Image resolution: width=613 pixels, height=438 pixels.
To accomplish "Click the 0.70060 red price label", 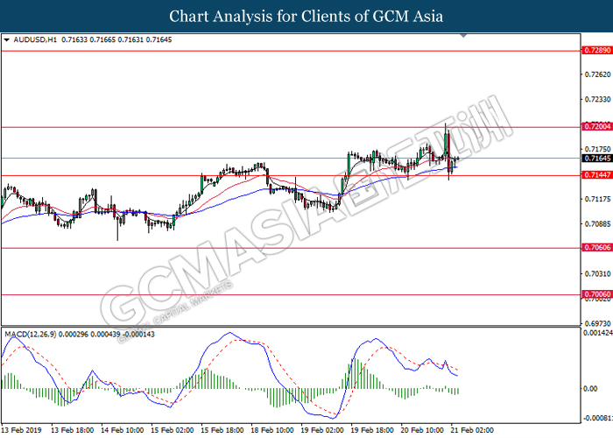I will tap(596, 294).
